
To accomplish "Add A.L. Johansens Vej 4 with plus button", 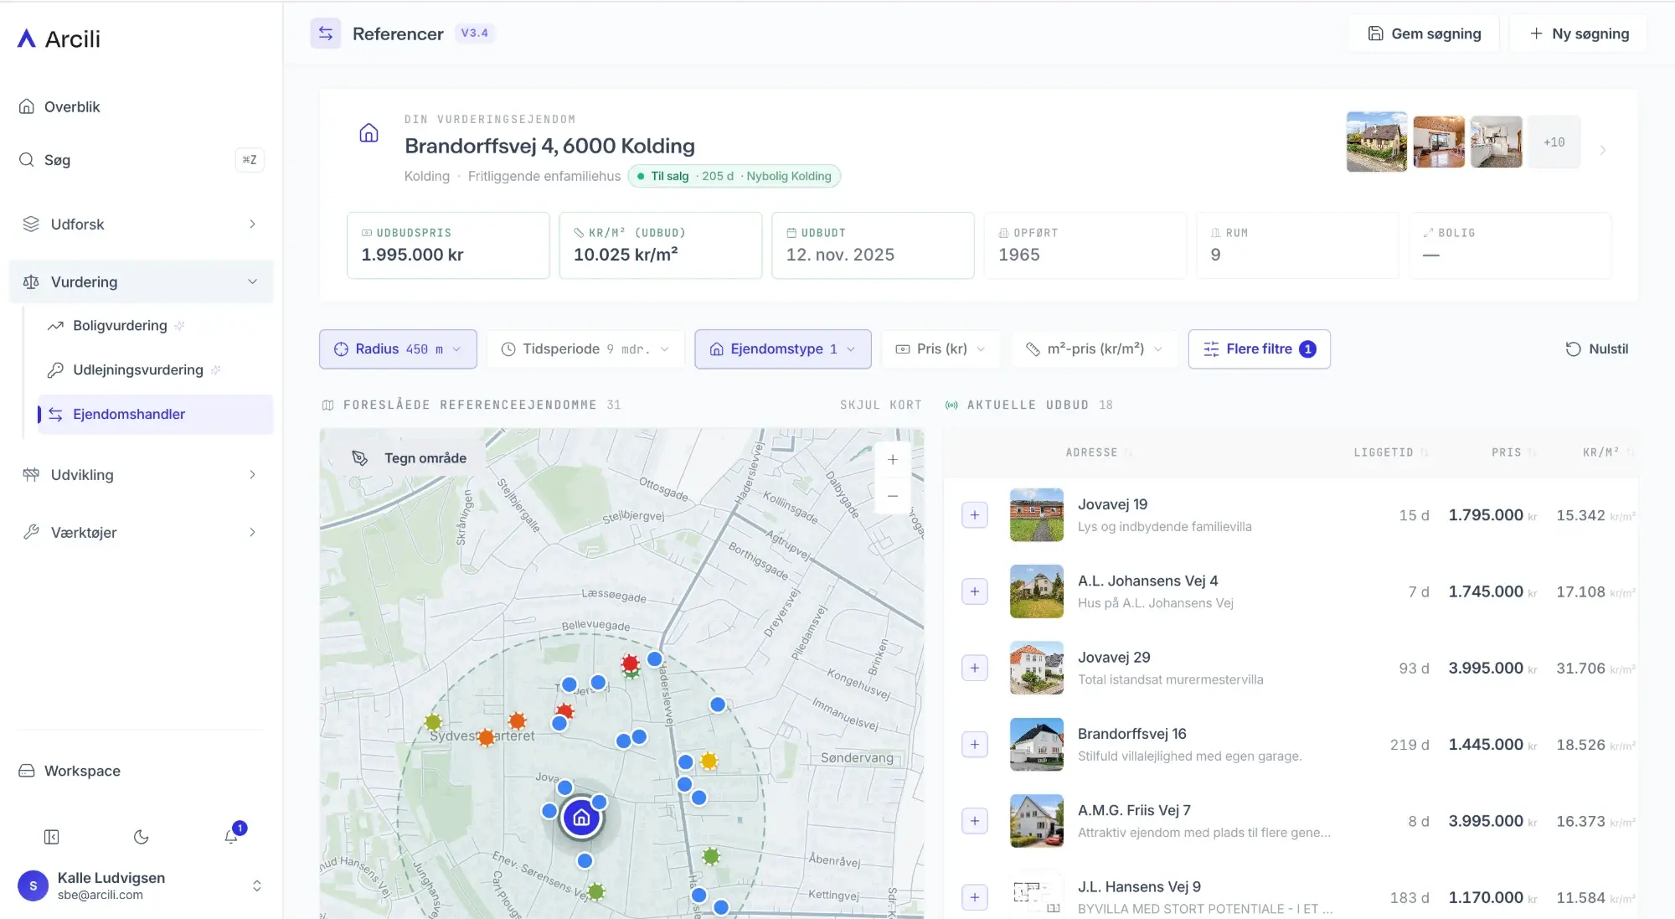I will point(974,591).
